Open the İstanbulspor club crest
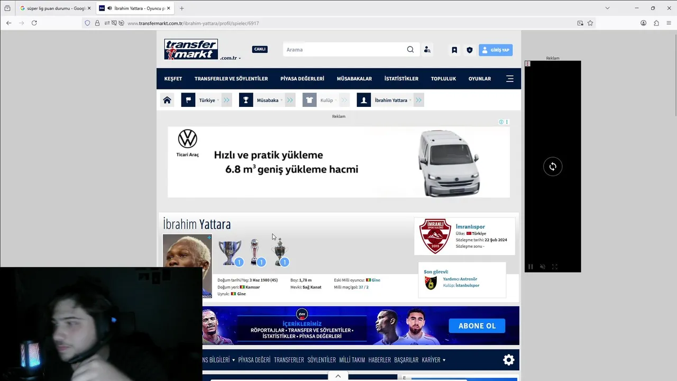The width and height of the screenshot is (677, 381). 431,283
